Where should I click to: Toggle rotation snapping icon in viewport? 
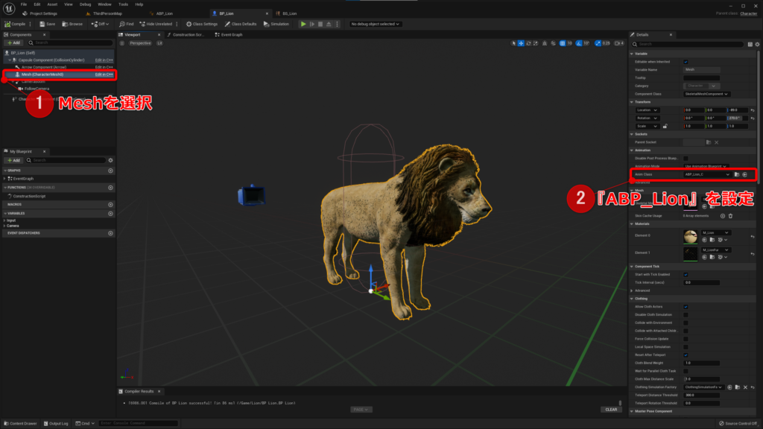pyautogui.click(x=578, y=43)
